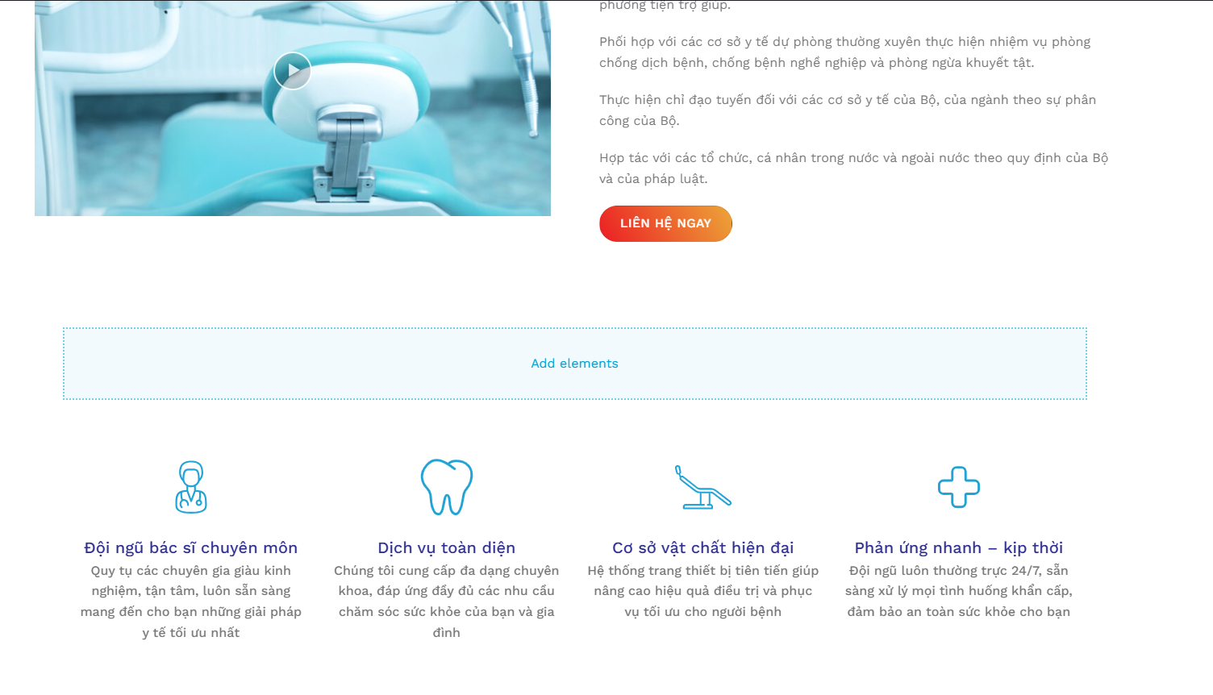
Task: Select the medical cross icon
Action: point(959,487)
